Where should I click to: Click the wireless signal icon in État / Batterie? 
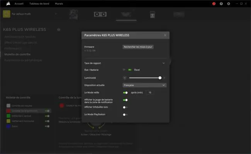(x=124, y=70)
